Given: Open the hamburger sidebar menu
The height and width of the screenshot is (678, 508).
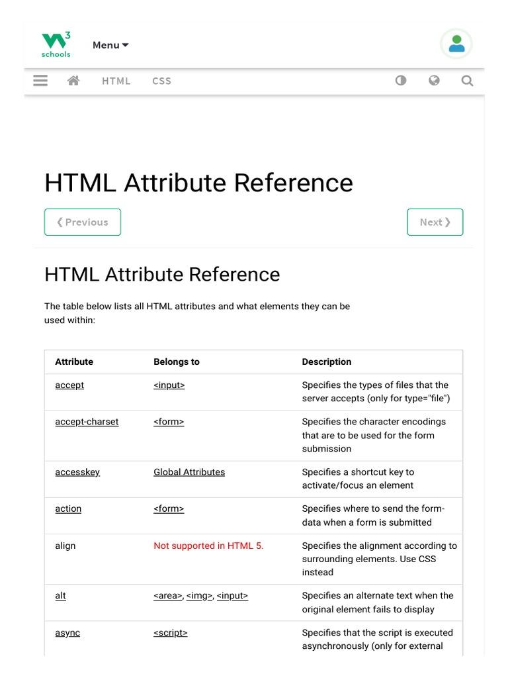Looking at the screenshot, I should point(40,81).
